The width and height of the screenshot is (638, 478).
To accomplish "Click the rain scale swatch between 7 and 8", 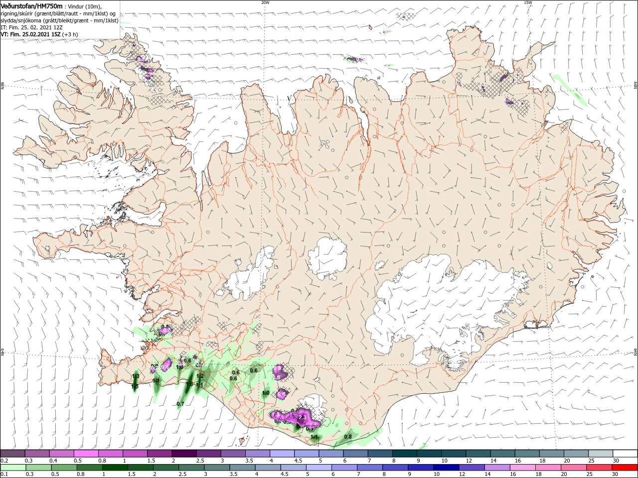I will tap(369, 468).
